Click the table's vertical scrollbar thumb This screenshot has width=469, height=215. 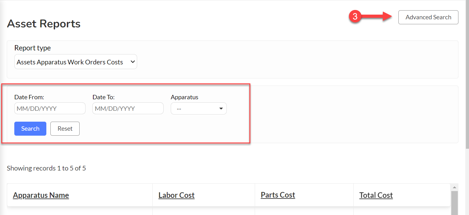[x=454, y=203]
